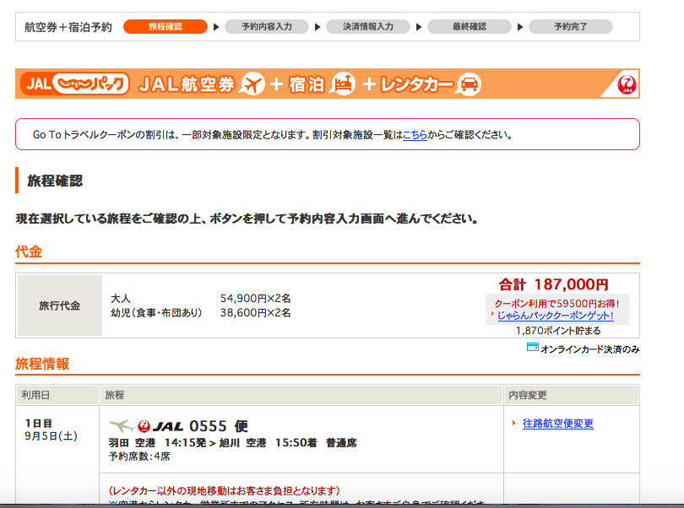This screenshot has height=508, width=684.
Task: Open the 往路航空便変更 link
Action: [x=558, y=424]
